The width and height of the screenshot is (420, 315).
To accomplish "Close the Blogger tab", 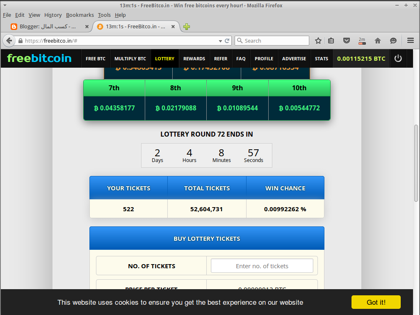I will point(87,27).
